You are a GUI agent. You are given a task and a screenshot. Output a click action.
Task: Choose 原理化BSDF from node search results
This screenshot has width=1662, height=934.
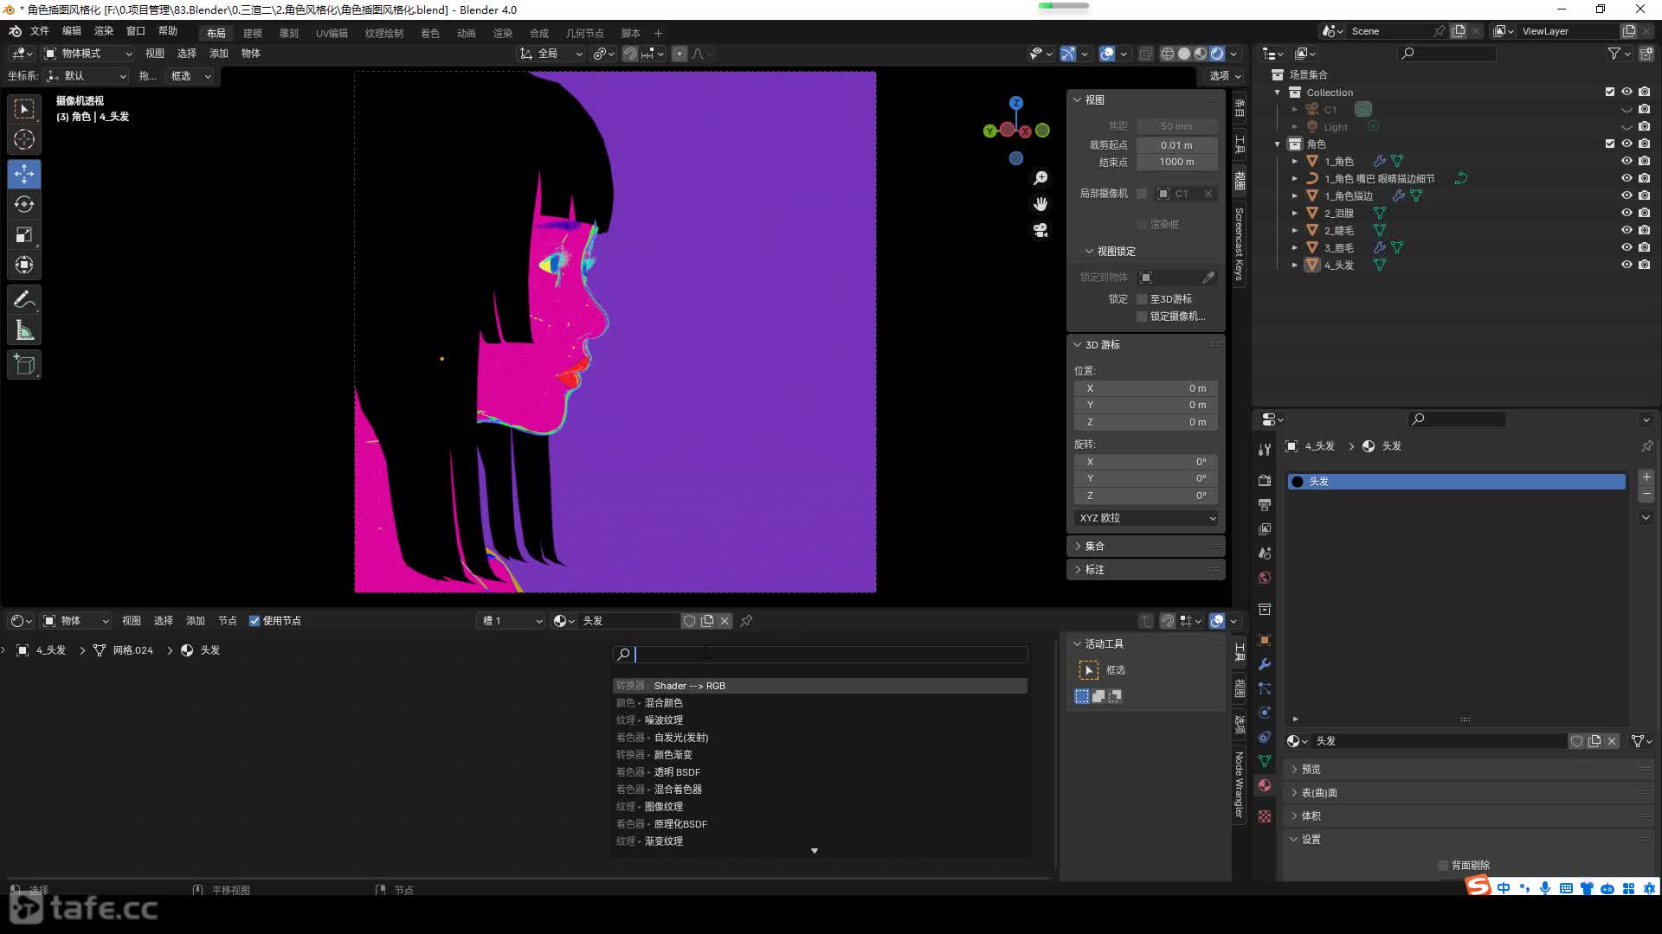pyautogui.click(x=820, y=824)
